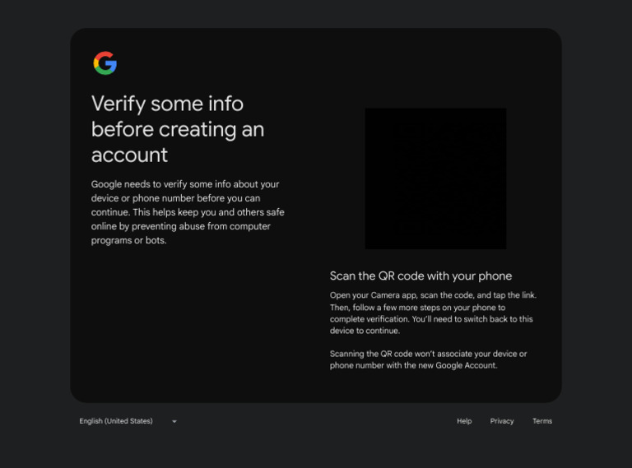
Task: Click the "before creating an" heading line
Action: [177, 129]
